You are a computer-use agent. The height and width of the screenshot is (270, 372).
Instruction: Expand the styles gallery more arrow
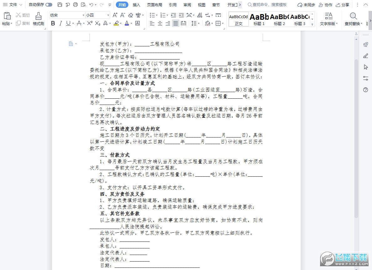coord(313,24)
